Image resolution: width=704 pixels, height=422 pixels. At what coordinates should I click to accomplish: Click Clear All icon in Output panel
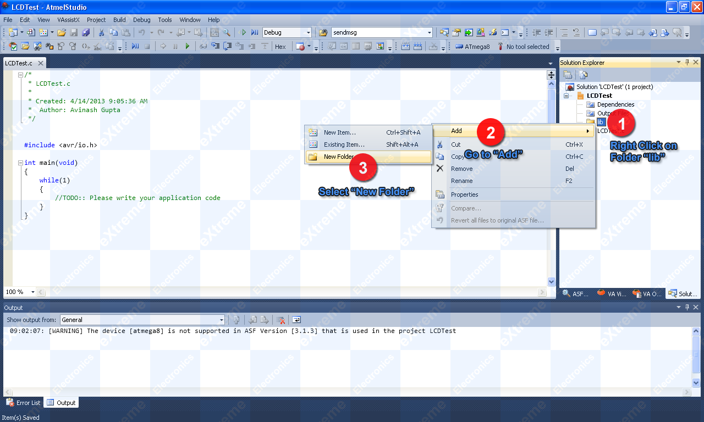pos(280,320)
